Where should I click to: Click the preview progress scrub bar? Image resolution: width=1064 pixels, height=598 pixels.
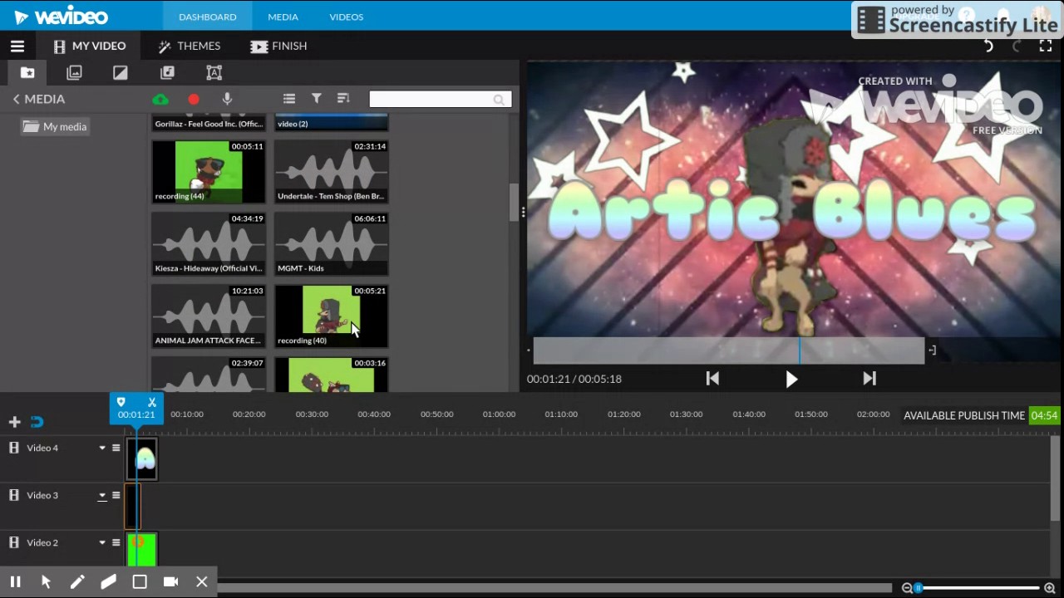point(728,350)
